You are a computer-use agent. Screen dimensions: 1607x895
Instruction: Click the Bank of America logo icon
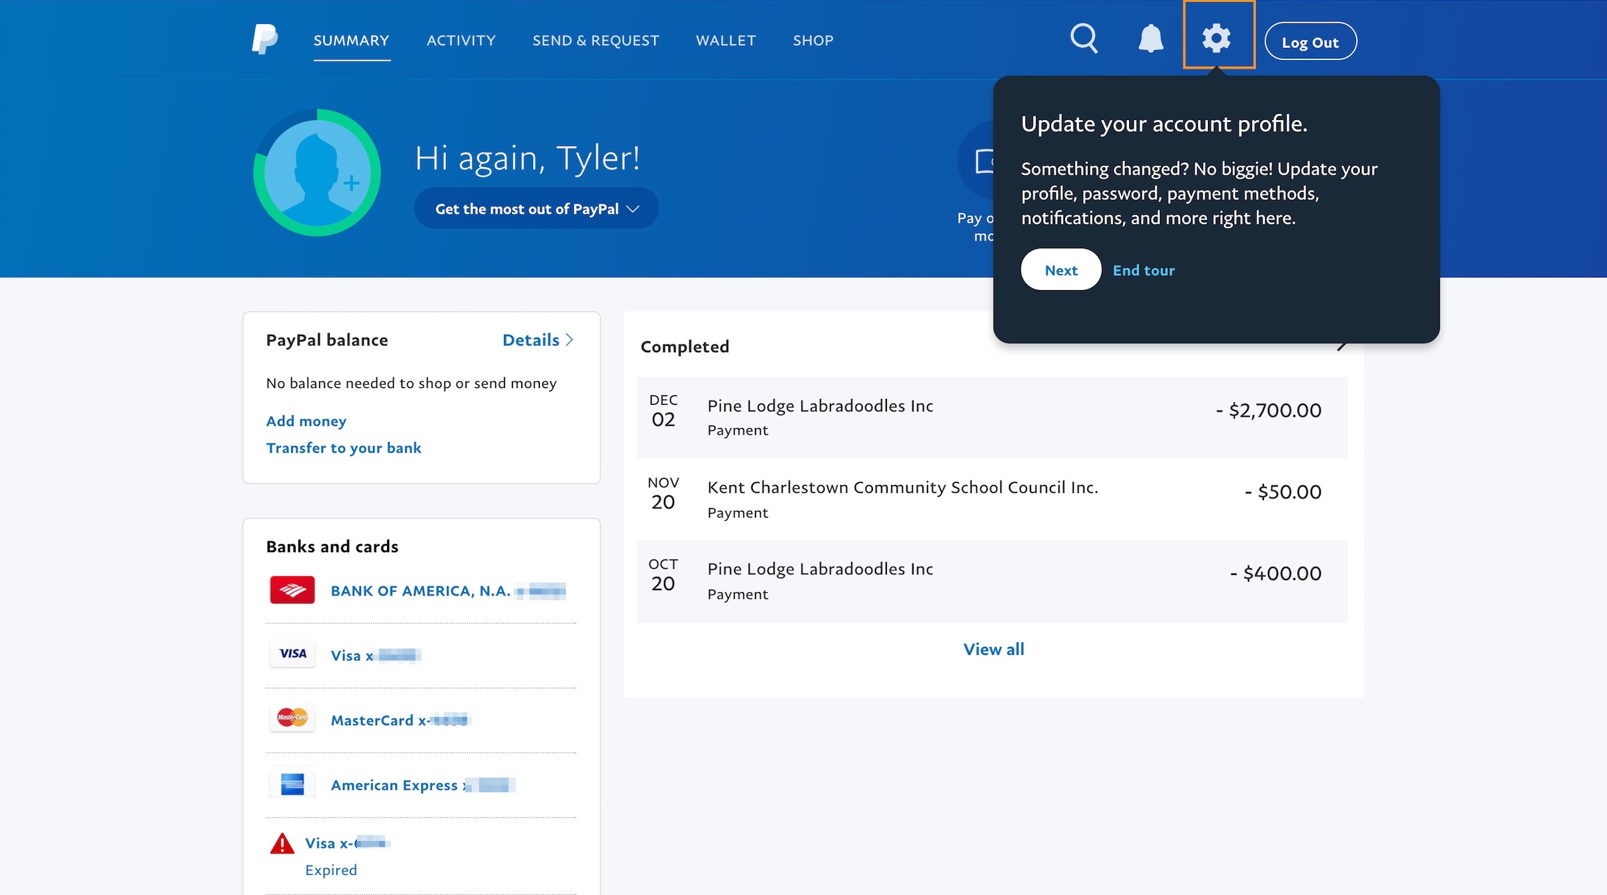(292, 590)
